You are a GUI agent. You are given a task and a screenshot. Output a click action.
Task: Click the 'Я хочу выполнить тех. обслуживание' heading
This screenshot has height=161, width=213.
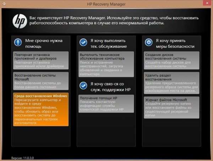109,43
